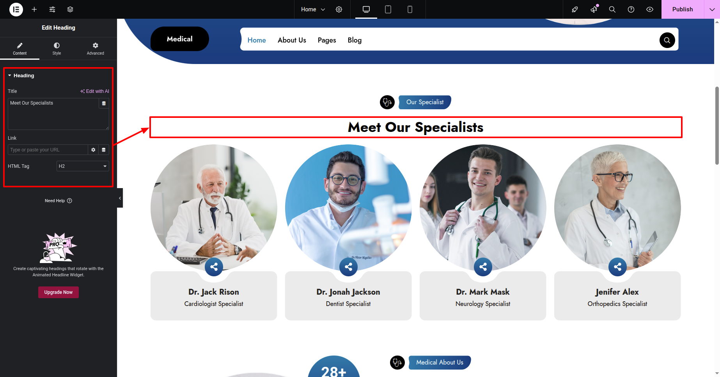720x377 pixels.
Task: Switch to the Style tab
Action: pyautogui.click(x=57, y=49)
